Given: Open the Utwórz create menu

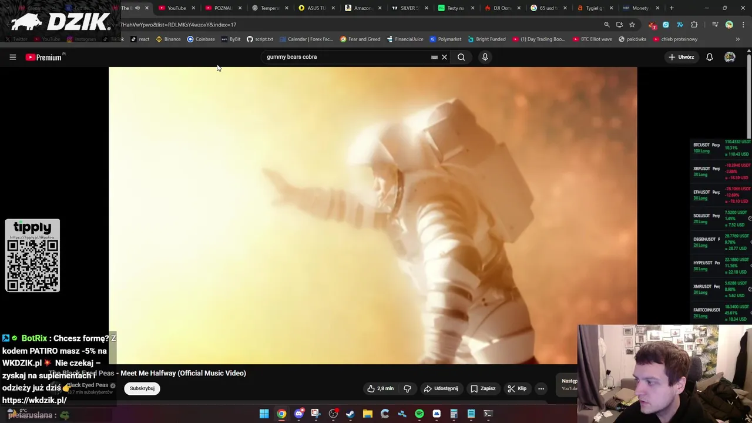Looking at the screenshot, I should pyautogui.click(x=681, y=57).
